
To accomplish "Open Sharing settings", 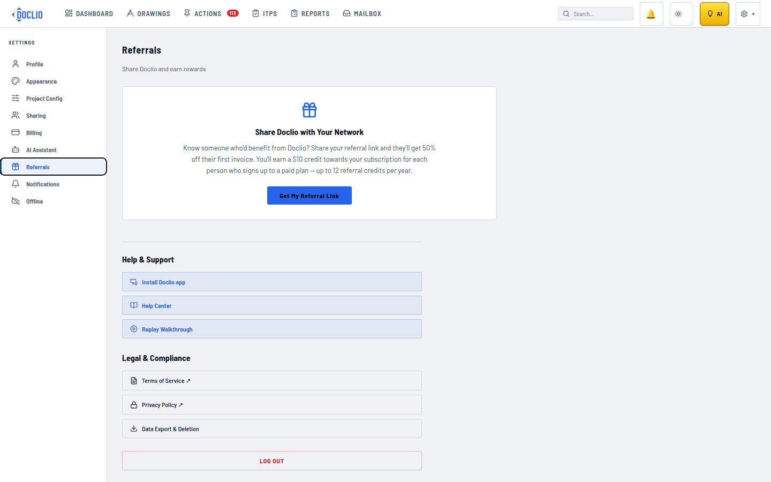I will pyautogui.click(x=54, y=116).
